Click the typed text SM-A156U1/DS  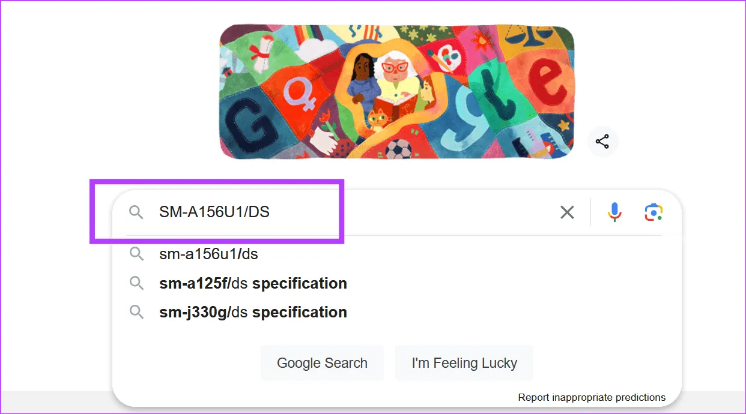214,211
